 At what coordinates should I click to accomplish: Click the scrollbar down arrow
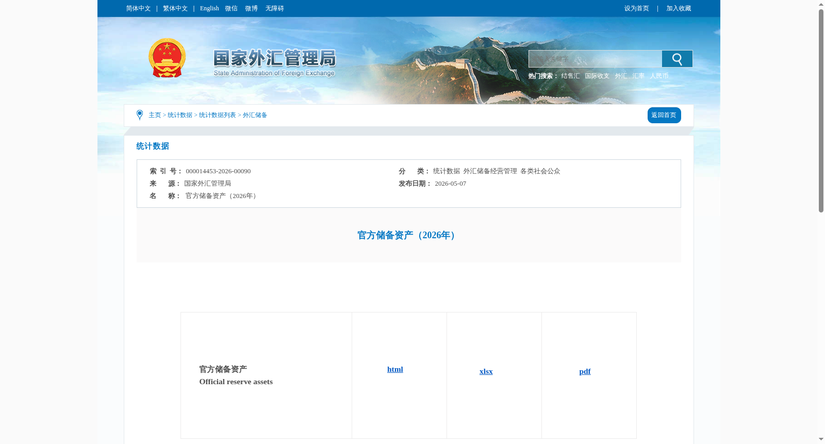click(821, 439)
